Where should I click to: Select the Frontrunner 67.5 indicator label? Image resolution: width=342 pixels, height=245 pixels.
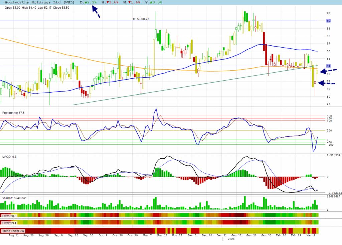(x=14, y=113)
